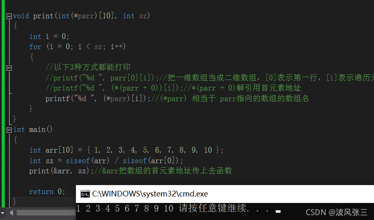This screenshot has height=220, width=374.
Task: Click the comment '//&arr把数组的首元素地址传上去函数'
Action: pyautogui.click(x=163, y=170)
